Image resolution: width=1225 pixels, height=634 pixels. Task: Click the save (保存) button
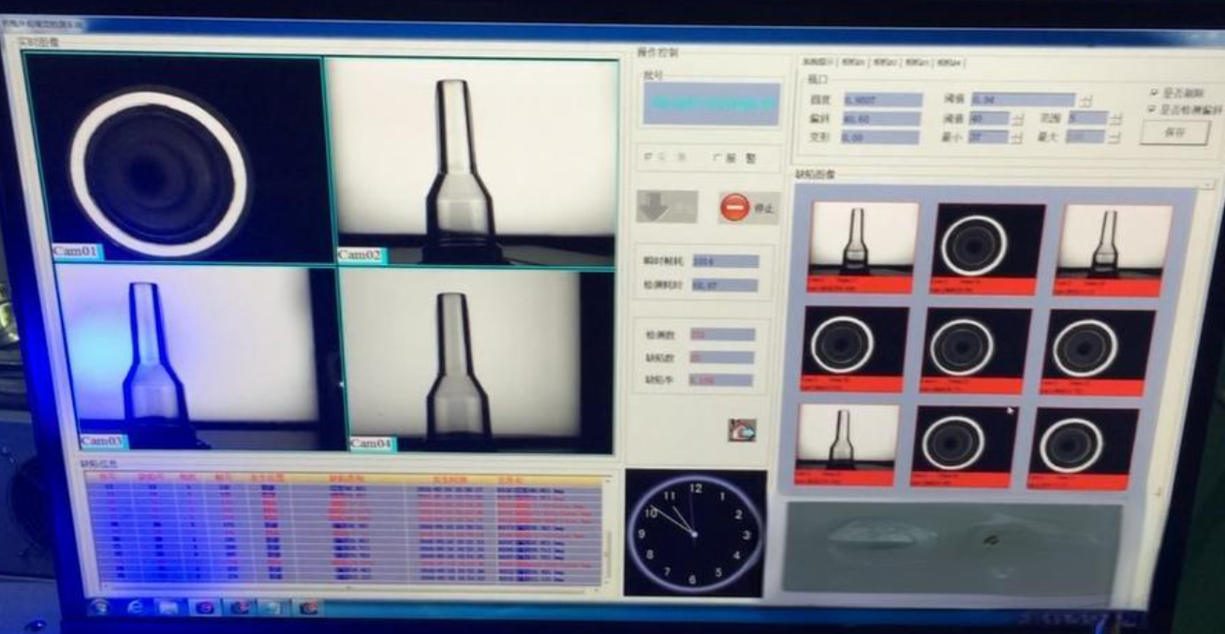[x=1173, y=133]
